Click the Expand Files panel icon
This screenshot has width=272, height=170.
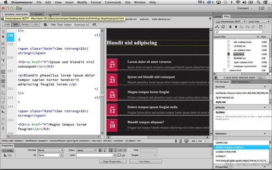[261, 27]
